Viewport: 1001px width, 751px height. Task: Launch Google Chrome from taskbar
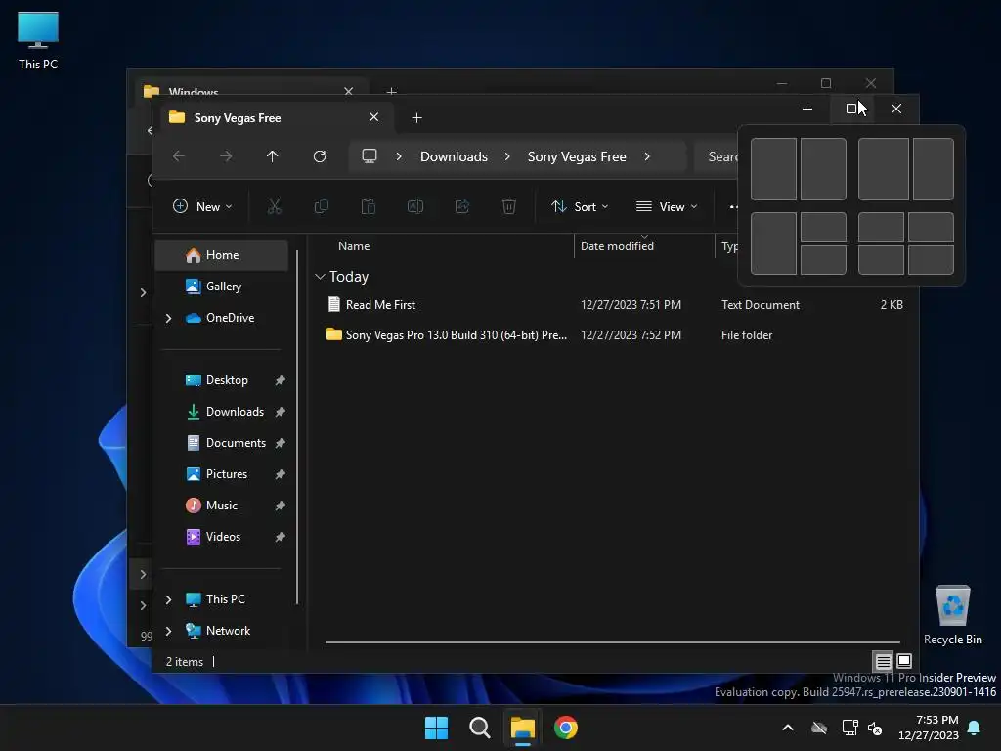coord(566,728)
